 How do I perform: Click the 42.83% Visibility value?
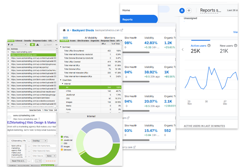pyautogui.click(x=151, y=43)
